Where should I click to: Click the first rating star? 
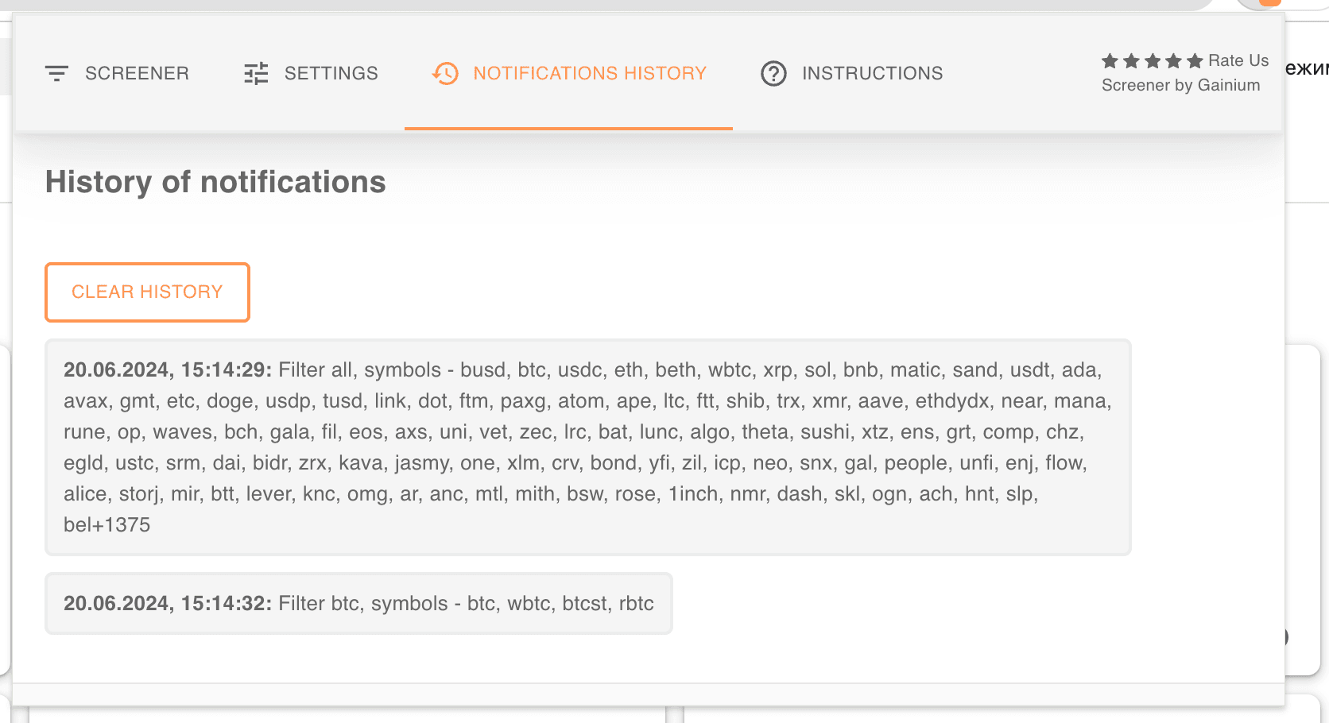(x=1110, y=61)
